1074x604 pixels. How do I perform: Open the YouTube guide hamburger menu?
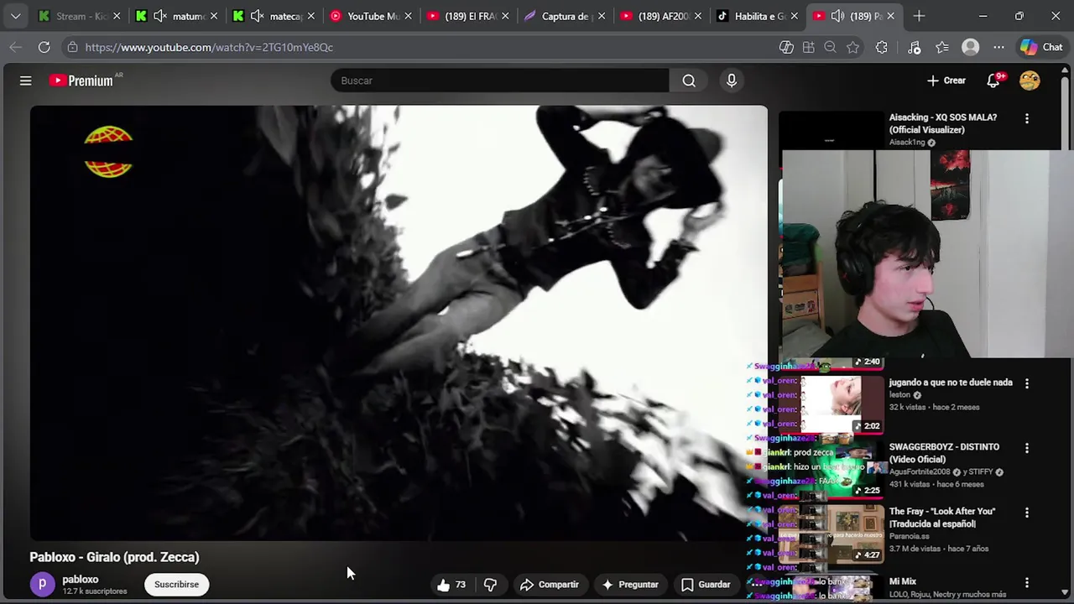[x=25, y=81]
